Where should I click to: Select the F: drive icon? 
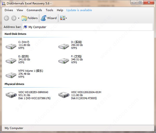click(63, 60)
